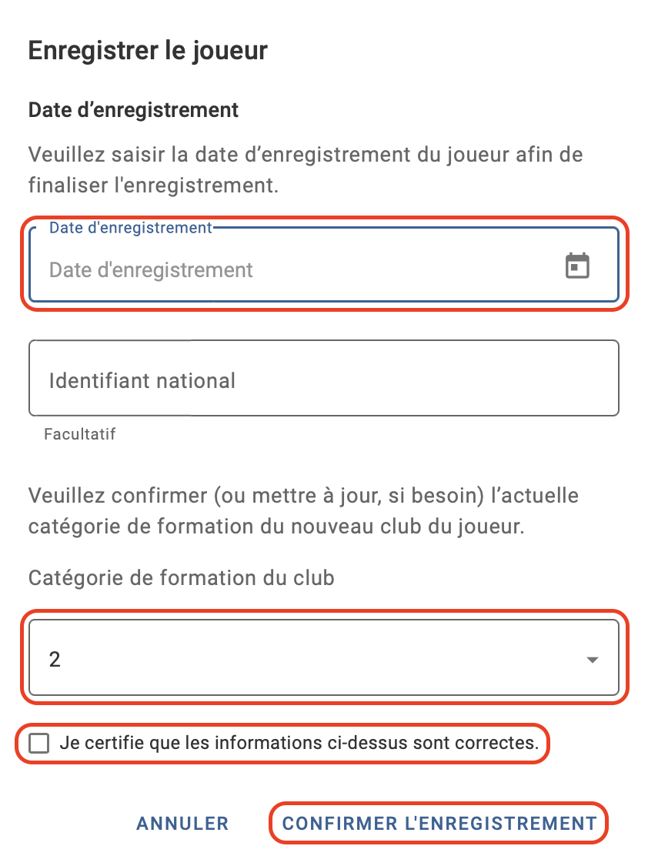Open the calendar date picker icon
The height and width of the screenshot is (856, 648).
pyautogui.click(x=577, y=266)
